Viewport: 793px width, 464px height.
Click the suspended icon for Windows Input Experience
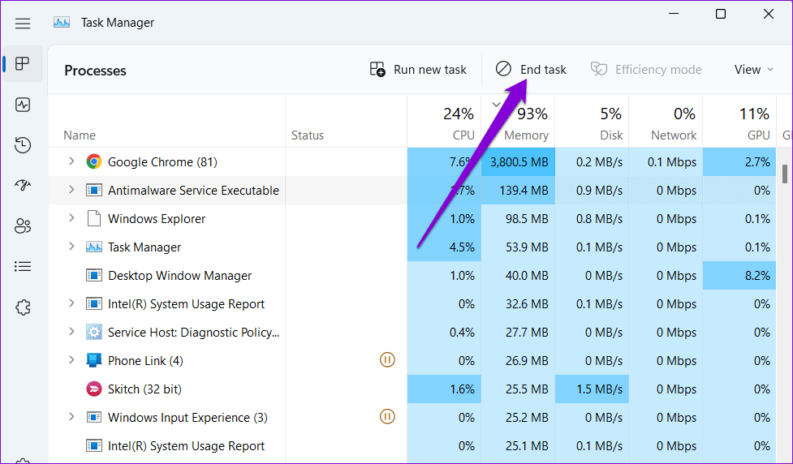[387, 417]
